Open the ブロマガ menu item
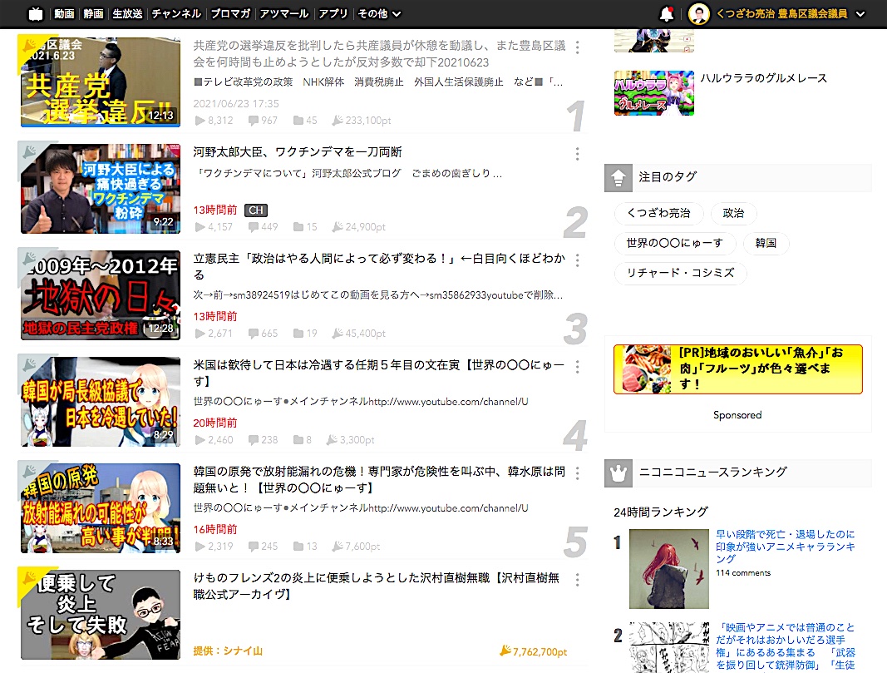887x673 pixels. (x=230, y=13)
